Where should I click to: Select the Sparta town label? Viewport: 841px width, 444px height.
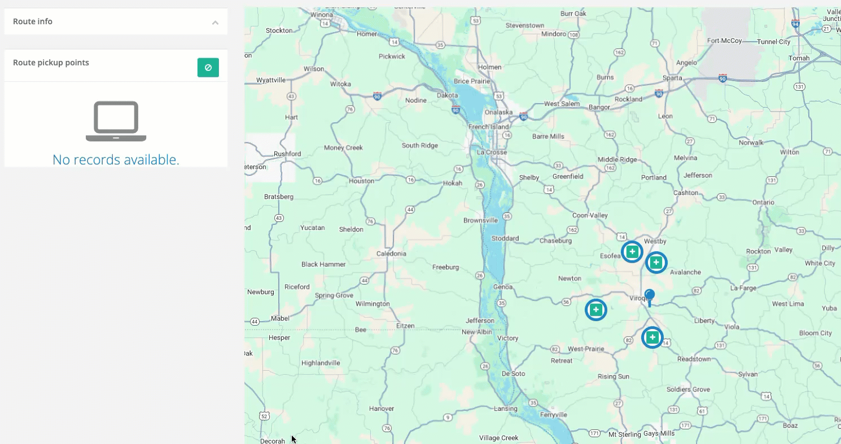tap(672, 78)
